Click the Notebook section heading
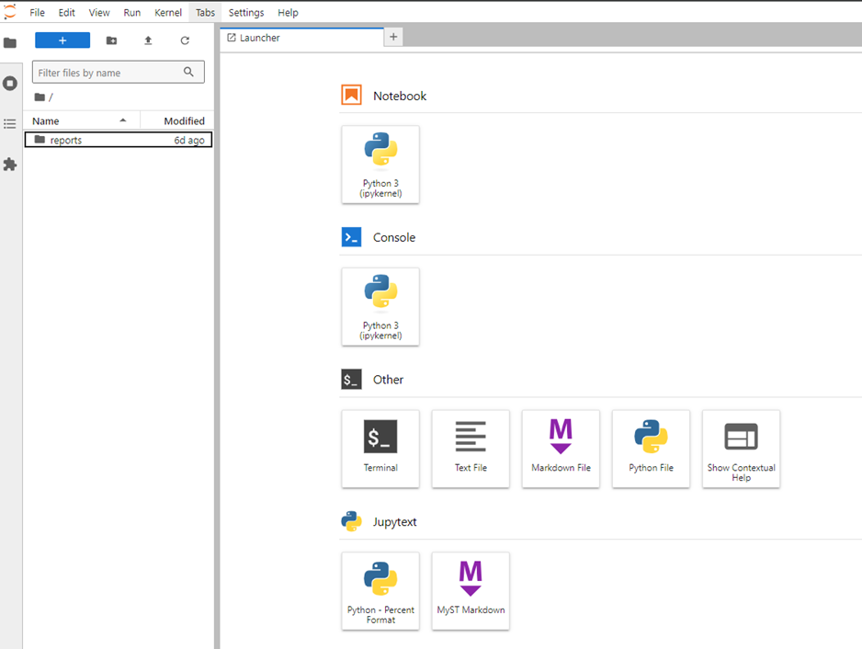Screen dimensions: 862x649 click(400, 96)
